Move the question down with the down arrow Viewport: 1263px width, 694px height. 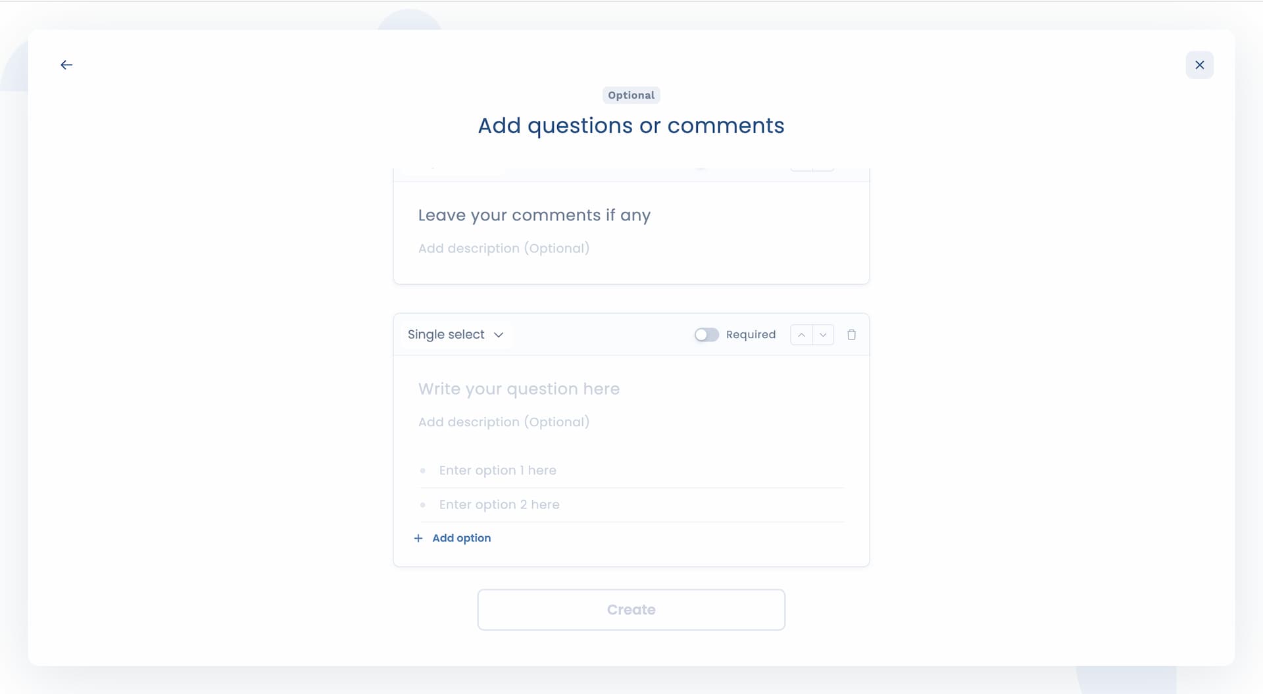823,334
